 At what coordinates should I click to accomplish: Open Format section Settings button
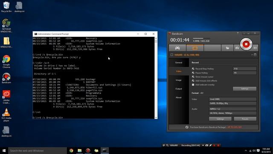(x=220, y=119)
